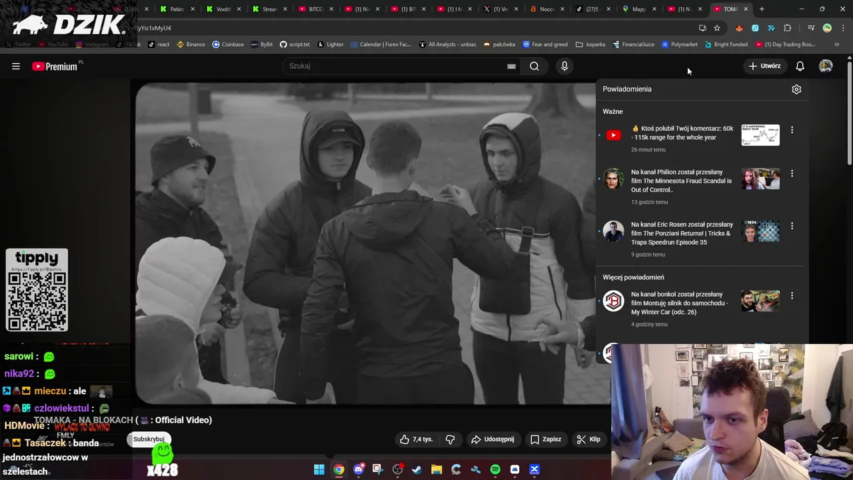853x480 pixels.
Task: Click the YouTube Premium logo
Action: [x=55, y=66]
